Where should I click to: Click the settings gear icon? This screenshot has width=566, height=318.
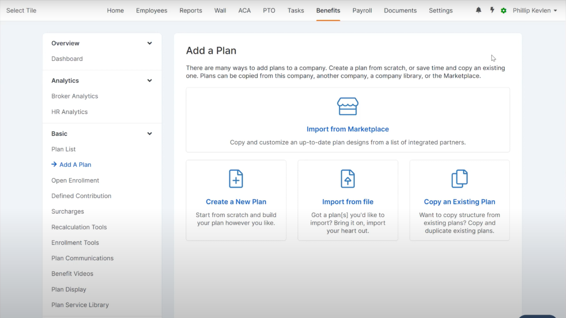point(504,11)
